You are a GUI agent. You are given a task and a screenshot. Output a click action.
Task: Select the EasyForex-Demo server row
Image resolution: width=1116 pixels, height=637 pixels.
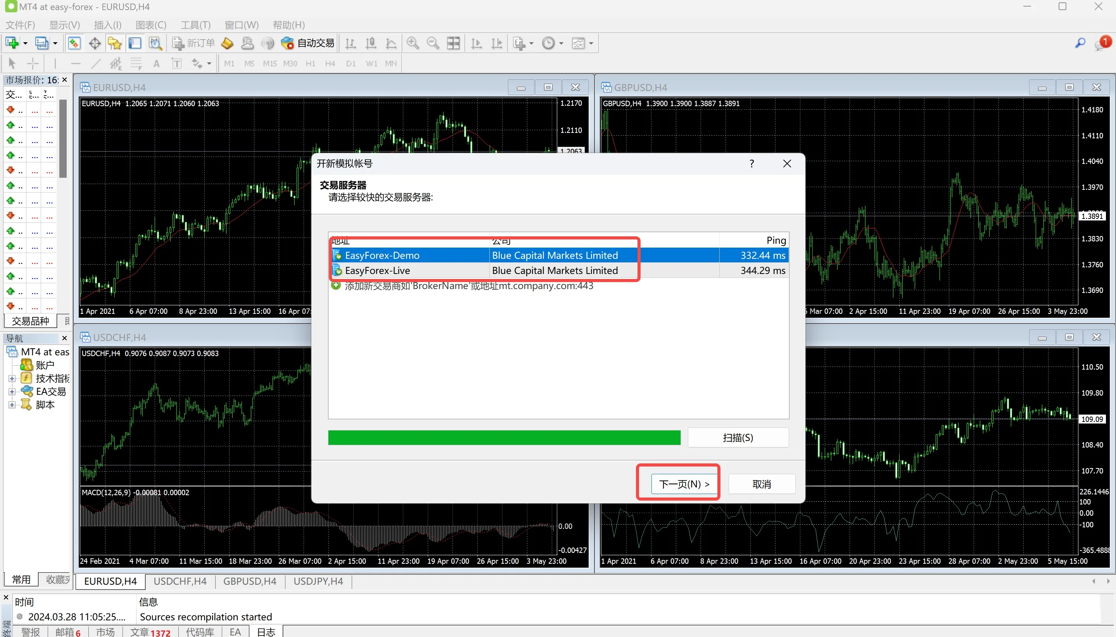pos(560,255)
